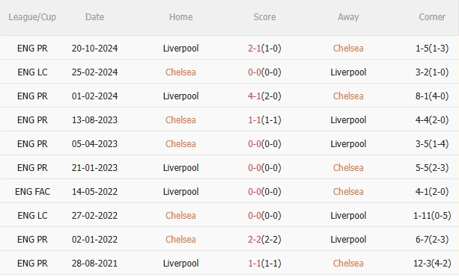Screen dimensions: 459x277
Task: Open the 0-0 score on 14-05-2022
Action: [x=255, y=192]
